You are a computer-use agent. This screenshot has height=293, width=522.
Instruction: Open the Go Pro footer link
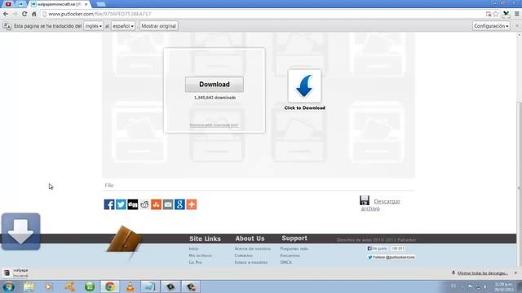195,262
